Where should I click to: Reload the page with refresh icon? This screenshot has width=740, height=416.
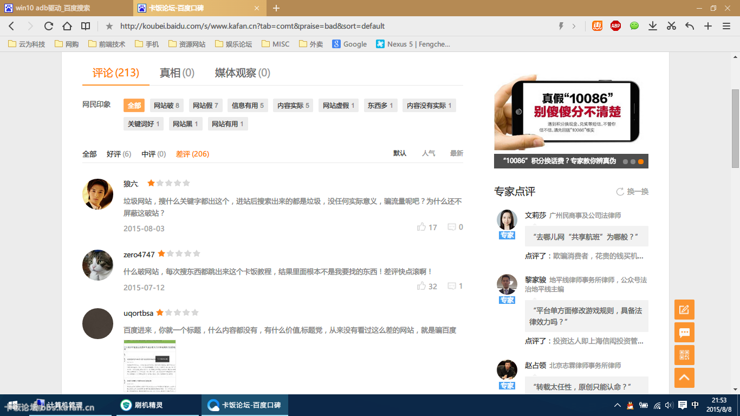coord(49,26)
